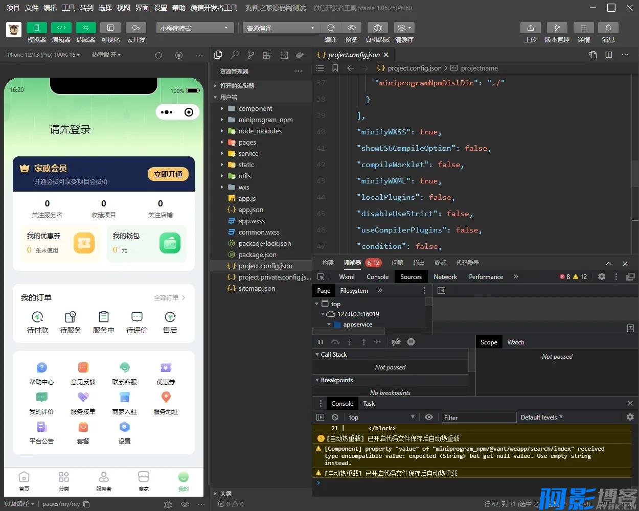Viewport: 639px width, 511px height.
Task: Deactivate breakpoints in Sources debugger
Action: pyautogui.click(x=396, y=342)
